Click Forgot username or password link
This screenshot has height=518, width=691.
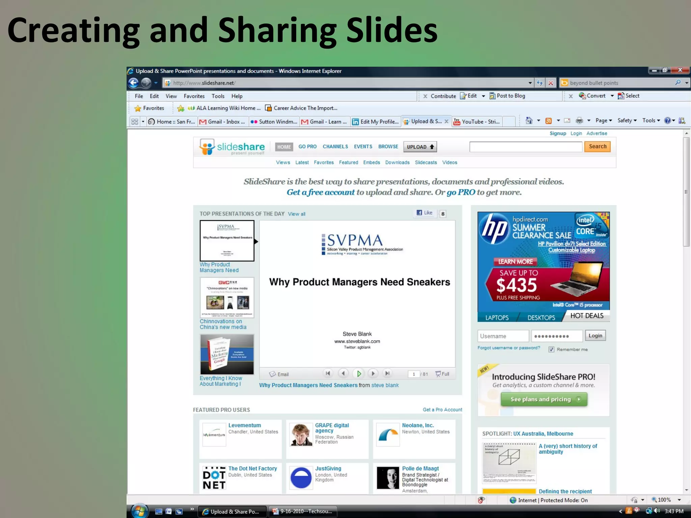508,348
